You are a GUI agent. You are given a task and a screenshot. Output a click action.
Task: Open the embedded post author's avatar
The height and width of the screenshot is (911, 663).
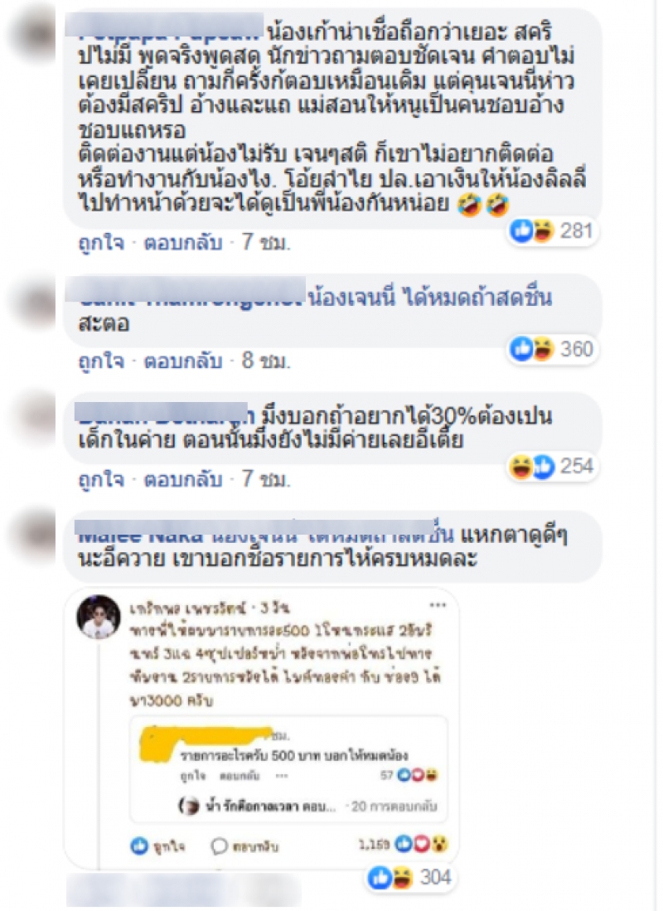coord(99,617)
